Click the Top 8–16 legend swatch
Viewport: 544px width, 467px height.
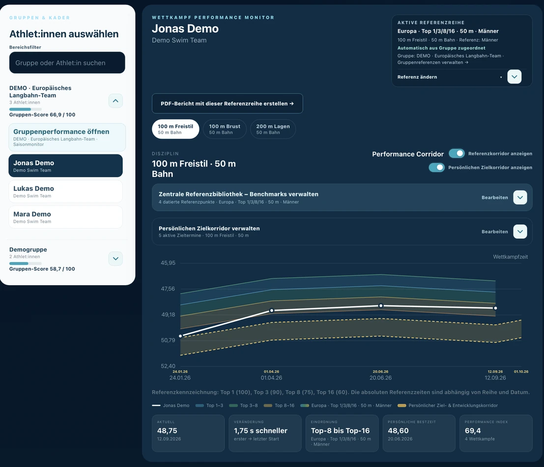(268, 405)
